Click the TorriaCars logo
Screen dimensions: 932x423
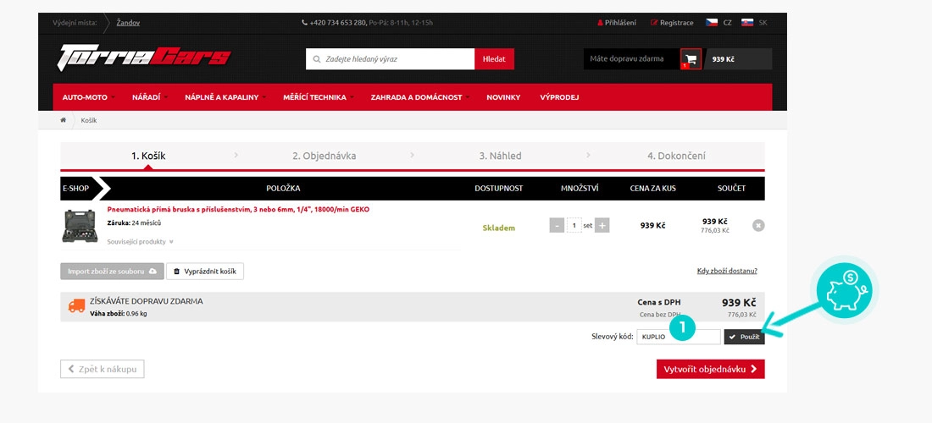coord(144,58)
